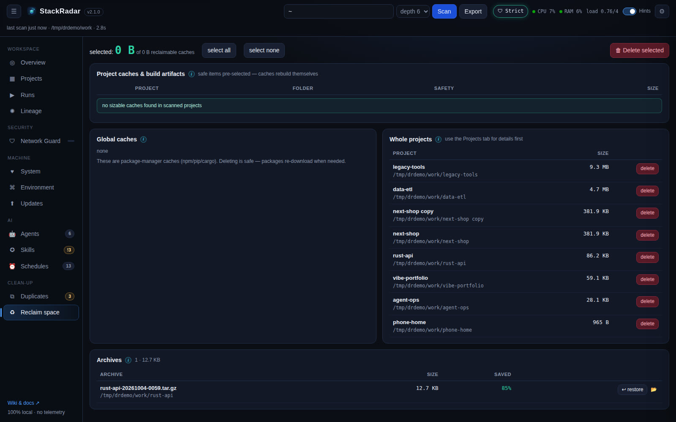The width and height of the screenshot is (676, 422).
Task: Click the Duplicates count badge 3
Action: point(70,296)
